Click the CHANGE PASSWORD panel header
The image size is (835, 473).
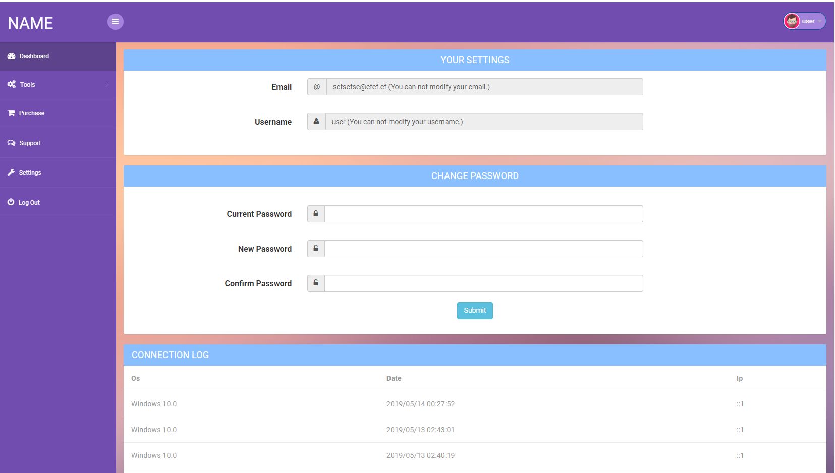(x=475, y=176)
